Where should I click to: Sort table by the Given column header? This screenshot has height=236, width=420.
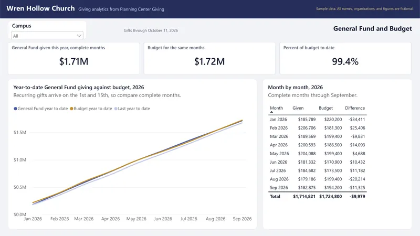pos(298,108)
